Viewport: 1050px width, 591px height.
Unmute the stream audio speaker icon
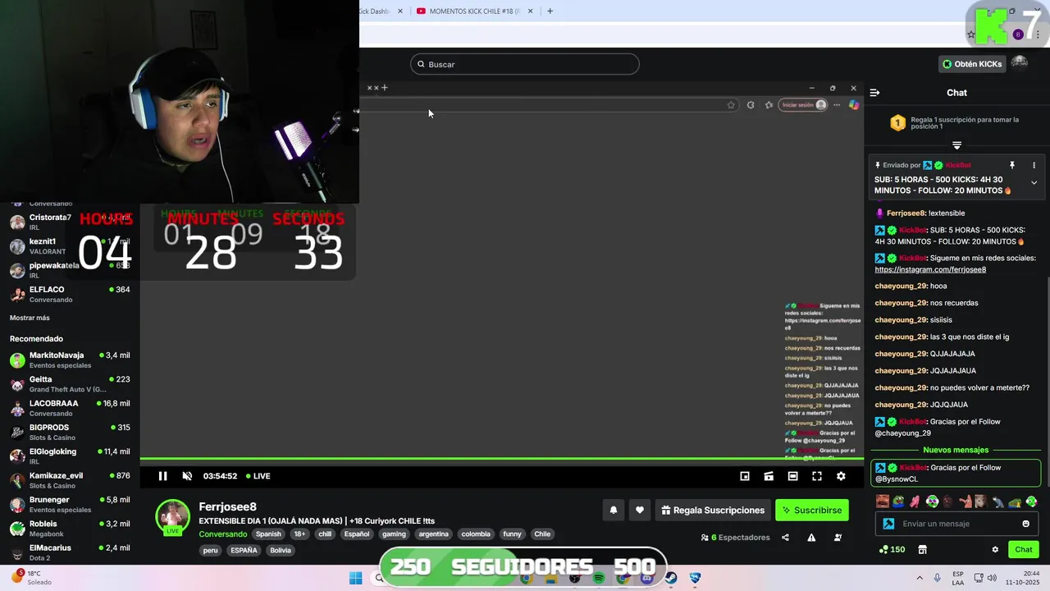click(187, 476)
